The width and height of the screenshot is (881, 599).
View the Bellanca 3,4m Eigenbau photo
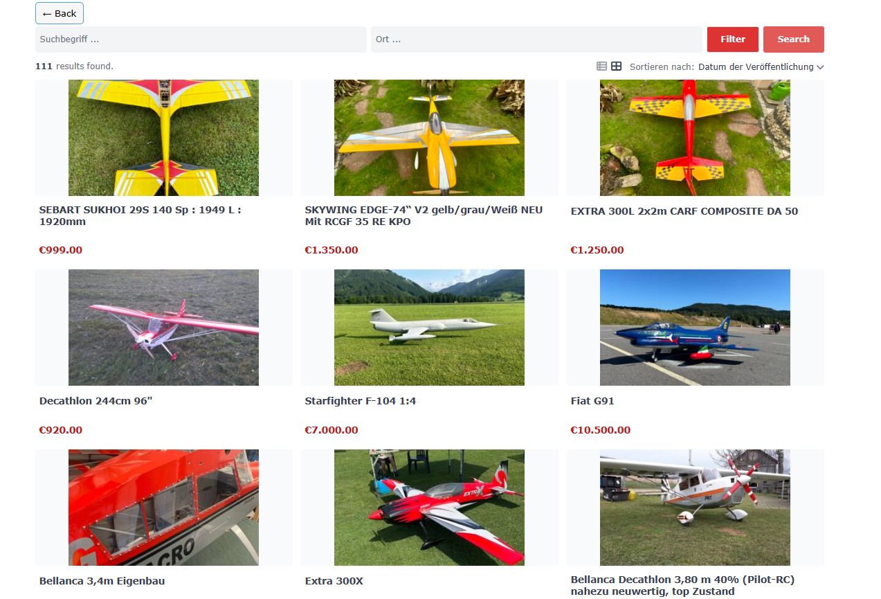tap(163, 508)
